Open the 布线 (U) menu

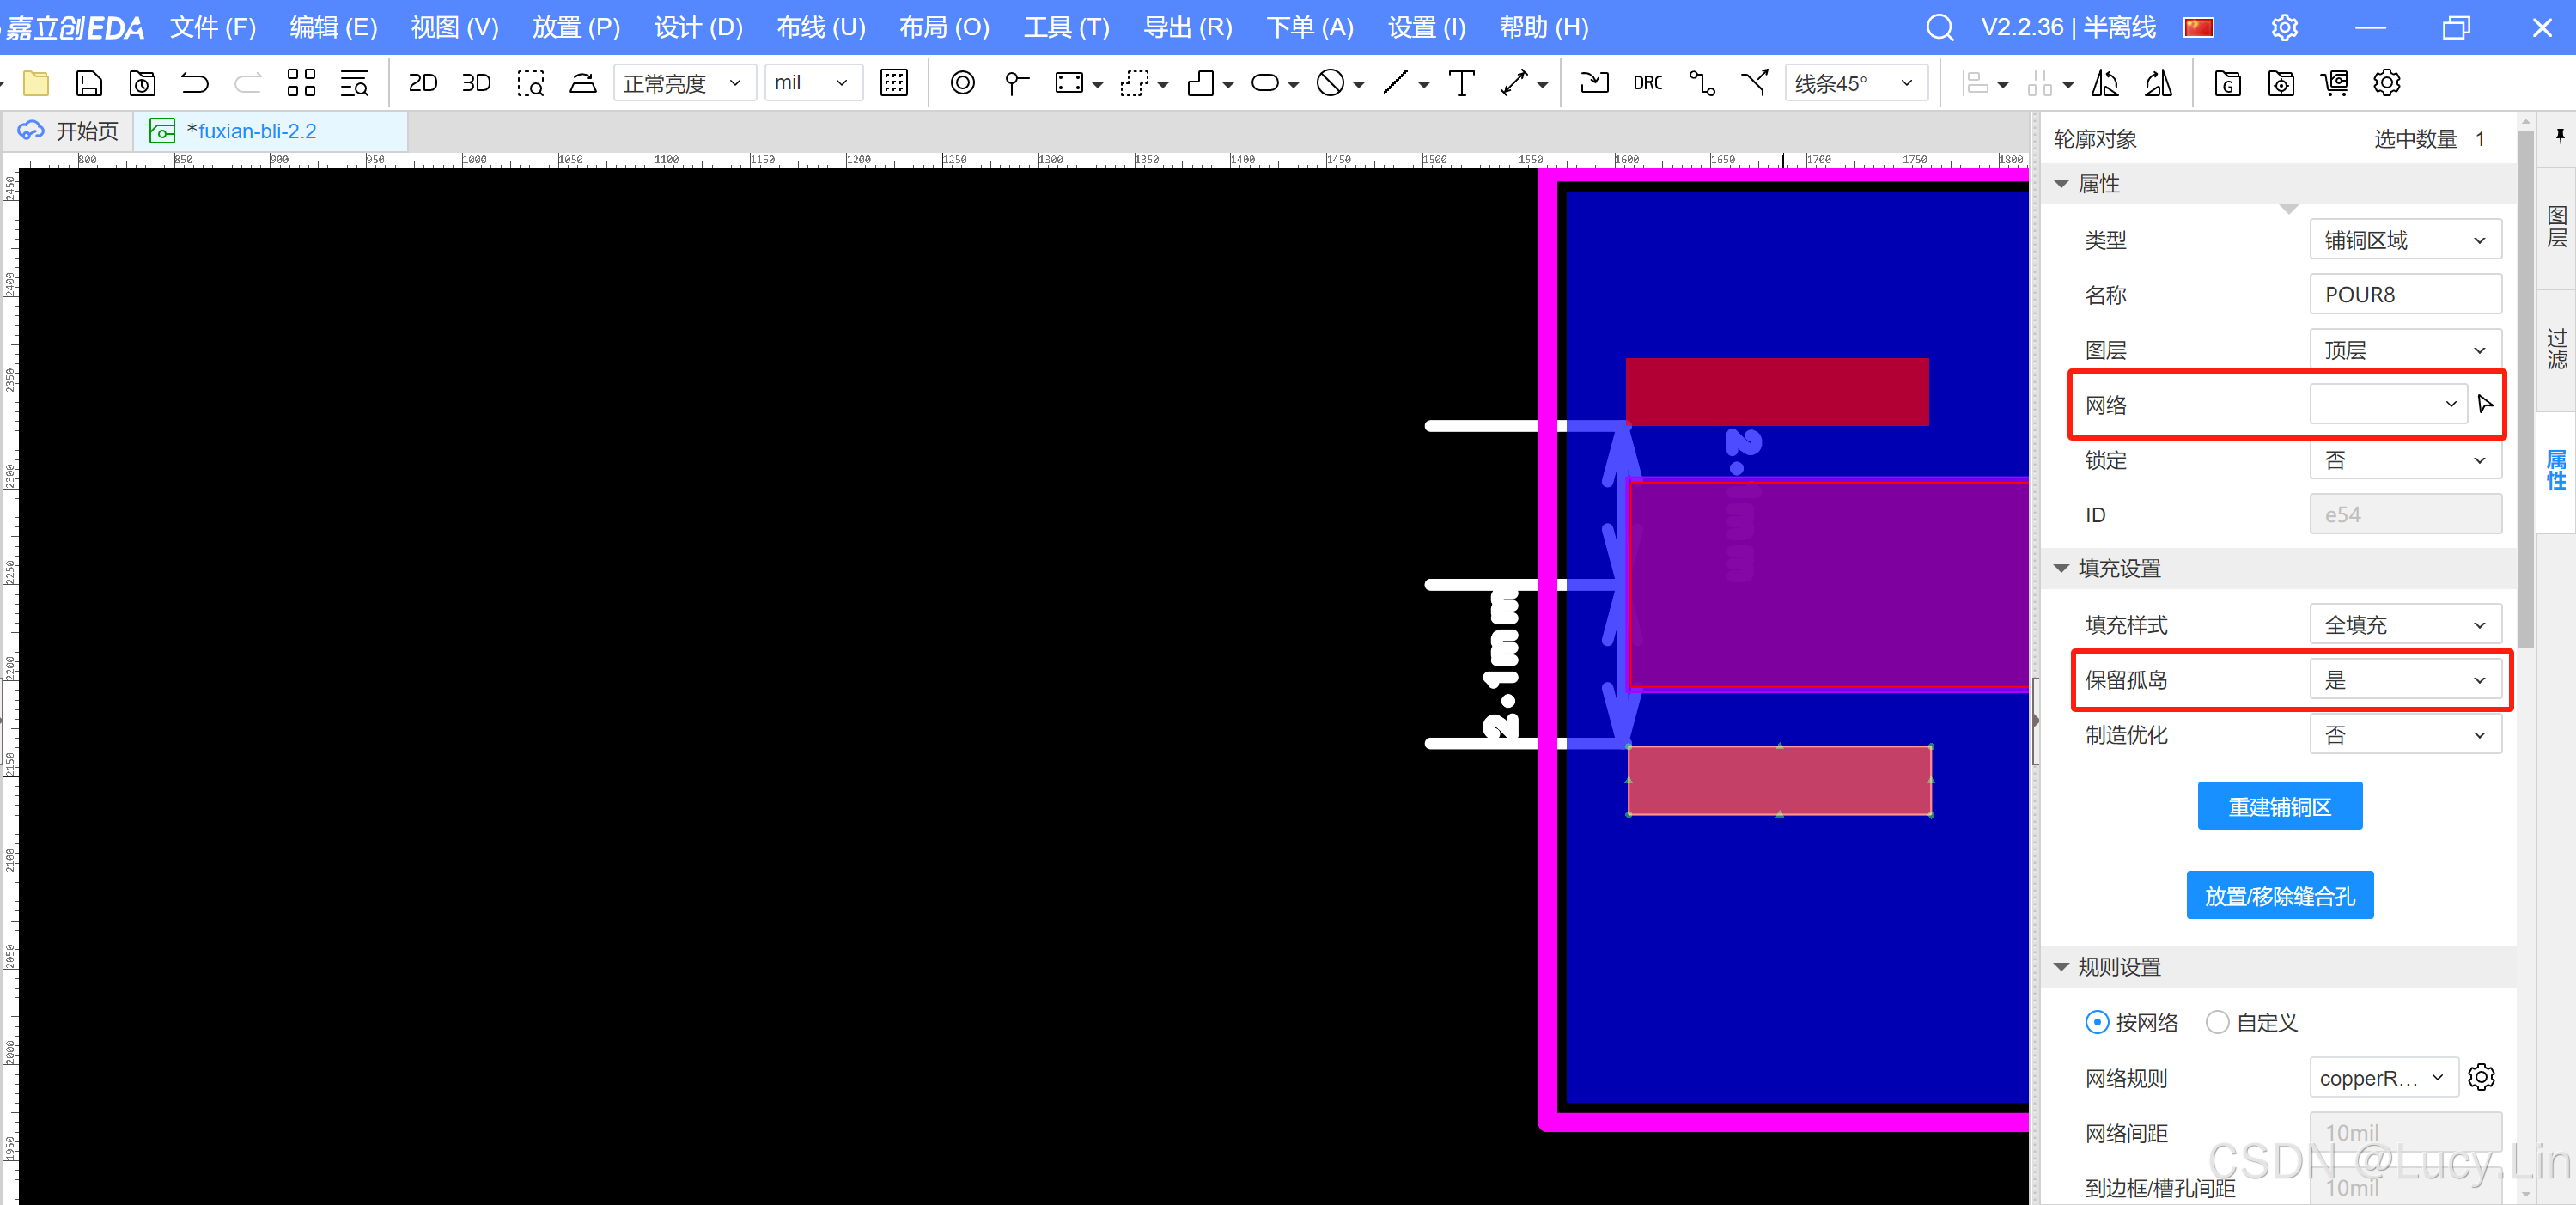click(820, 27)
